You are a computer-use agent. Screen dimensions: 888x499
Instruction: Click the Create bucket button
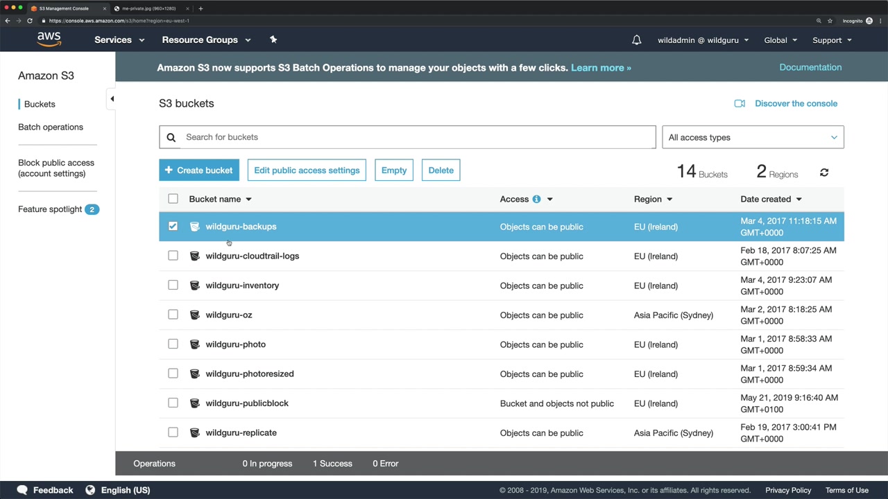coord(199,170)
